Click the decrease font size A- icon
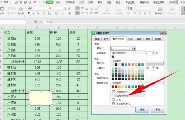185x120 pixels. [70, 8]
